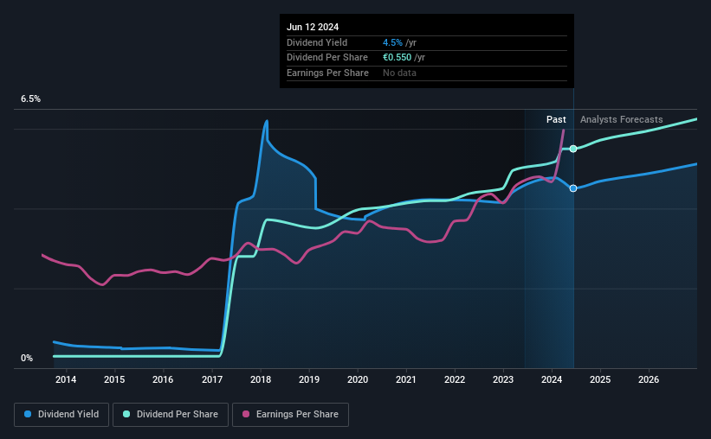Click the blue Dividend Yield legend dot
The height and width of the screenshot is (439, 711).
(28, 414)
